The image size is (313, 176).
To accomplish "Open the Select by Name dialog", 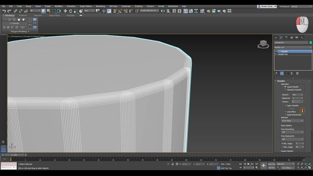I will pyautogui.click(x=48, y=11).
